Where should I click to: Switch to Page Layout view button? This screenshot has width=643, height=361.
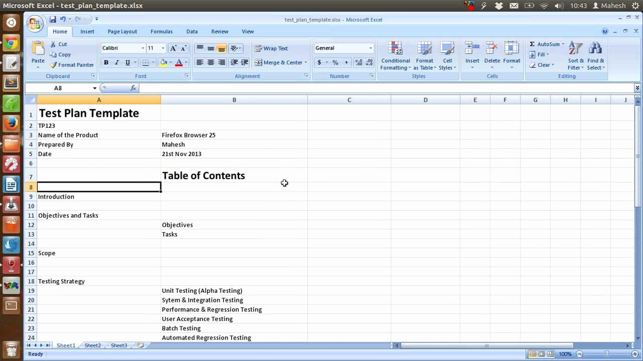tap(542, 354)
